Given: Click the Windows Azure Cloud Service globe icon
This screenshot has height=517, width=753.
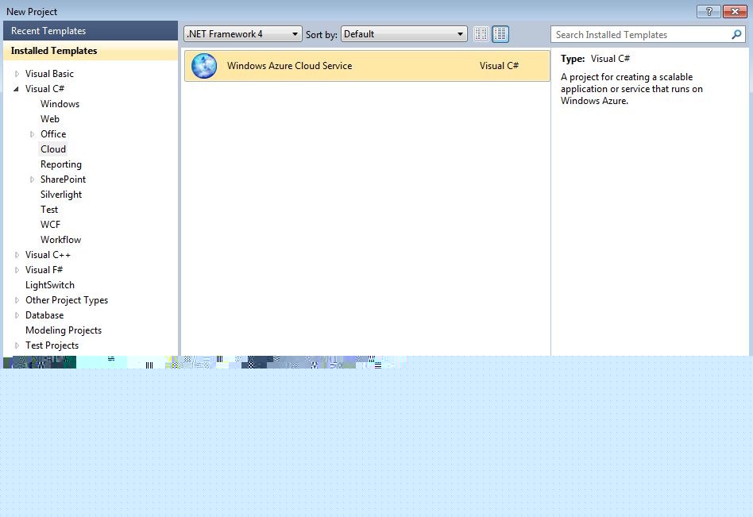Looking at the screenshot, I should 204,66.
